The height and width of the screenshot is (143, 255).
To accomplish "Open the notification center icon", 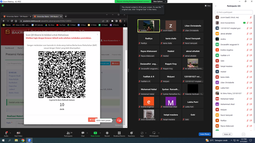I will pyautogui.click(x=251, y=140).
